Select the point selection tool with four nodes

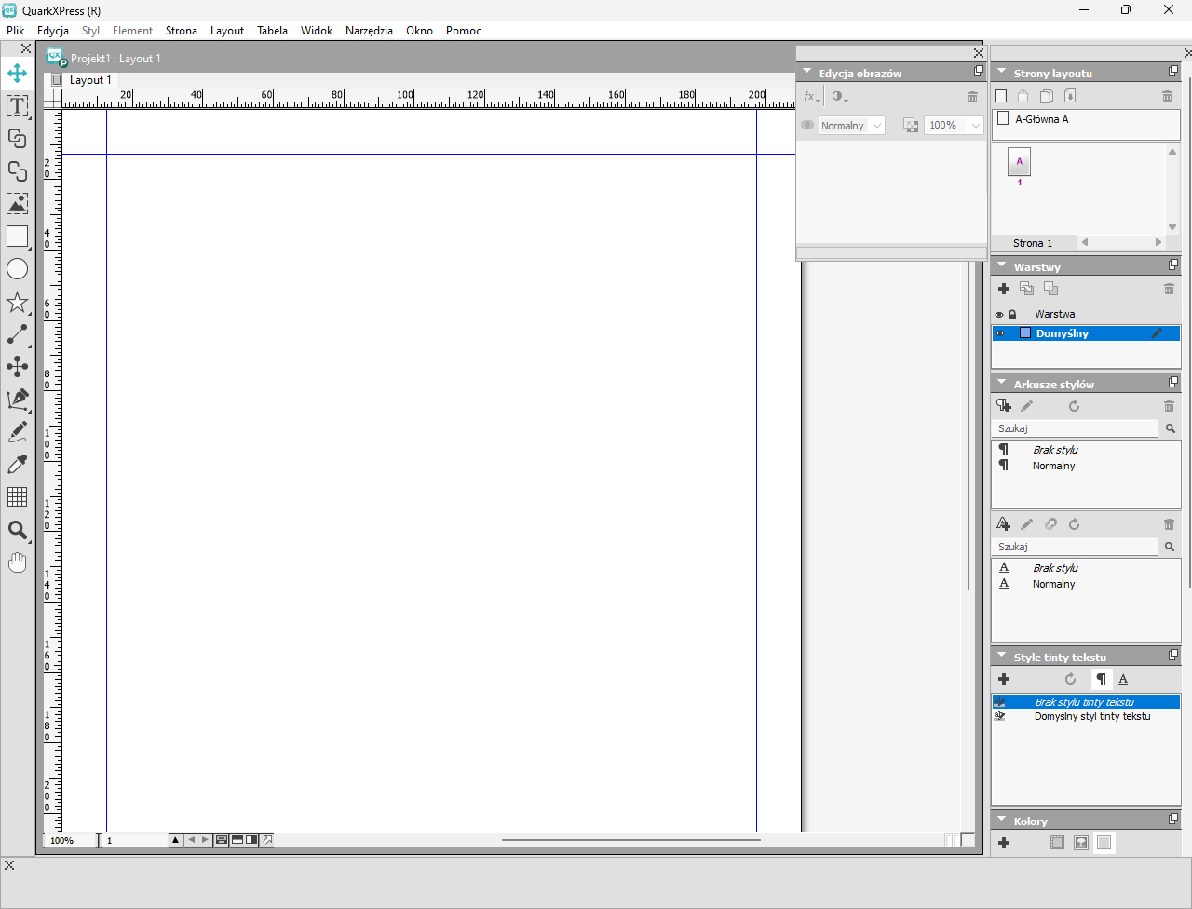point(17,367)
